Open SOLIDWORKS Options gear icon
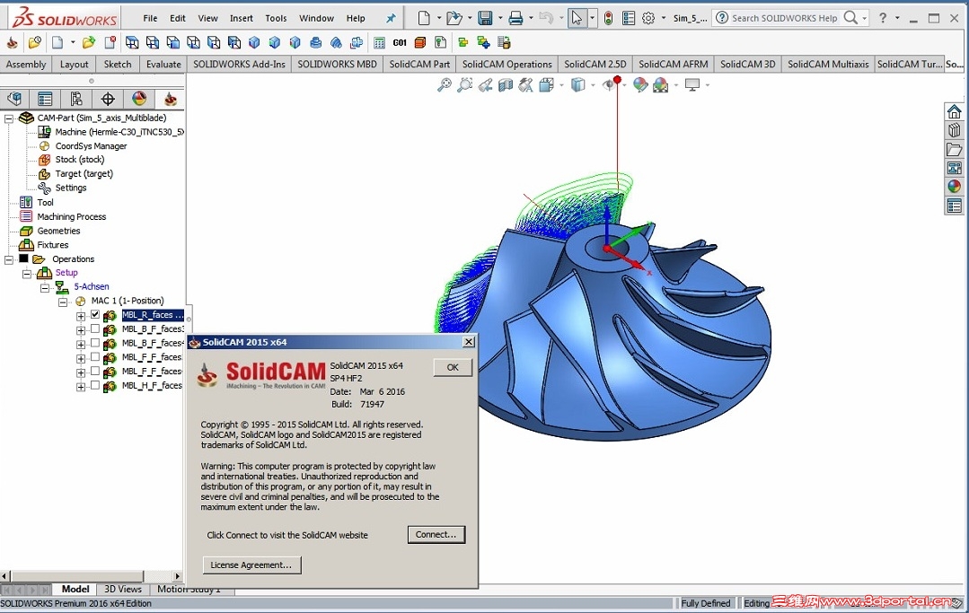The width and height of the screenshot is (969, 613). (648, 19)
